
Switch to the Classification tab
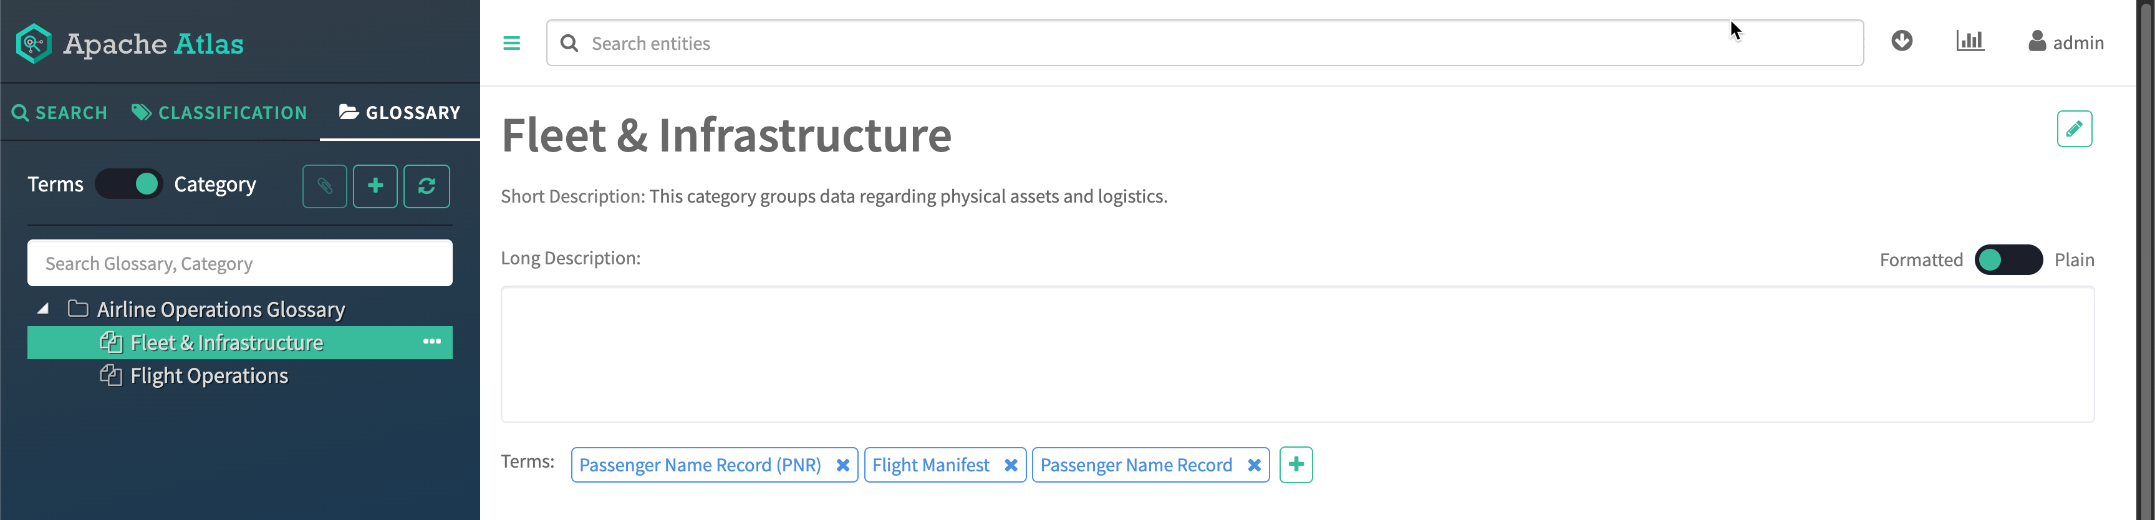(x=219, y=113)
